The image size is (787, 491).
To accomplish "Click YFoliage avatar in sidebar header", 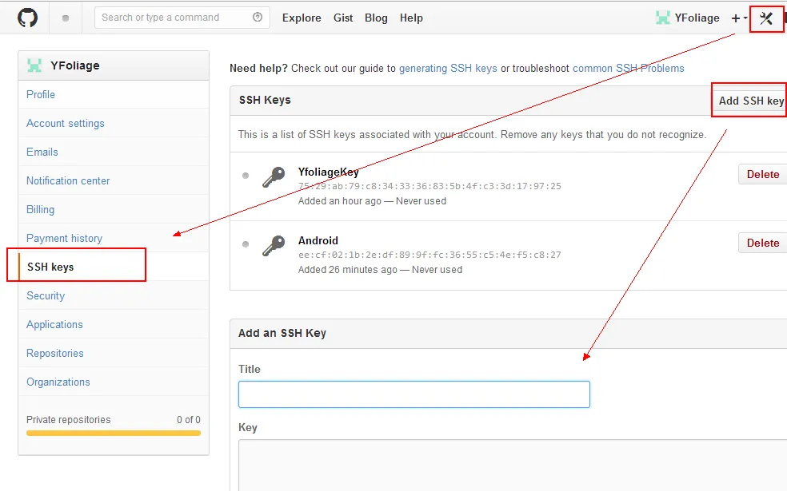I will point(34,65).
